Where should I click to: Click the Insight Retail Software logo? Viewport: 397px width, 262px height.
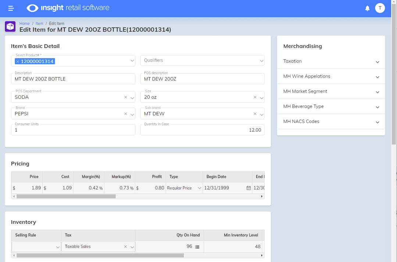(x=68, y=8)
